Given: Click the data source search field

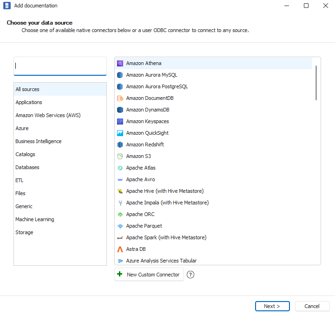Looking at the screenshot, I should click(60, 66).
